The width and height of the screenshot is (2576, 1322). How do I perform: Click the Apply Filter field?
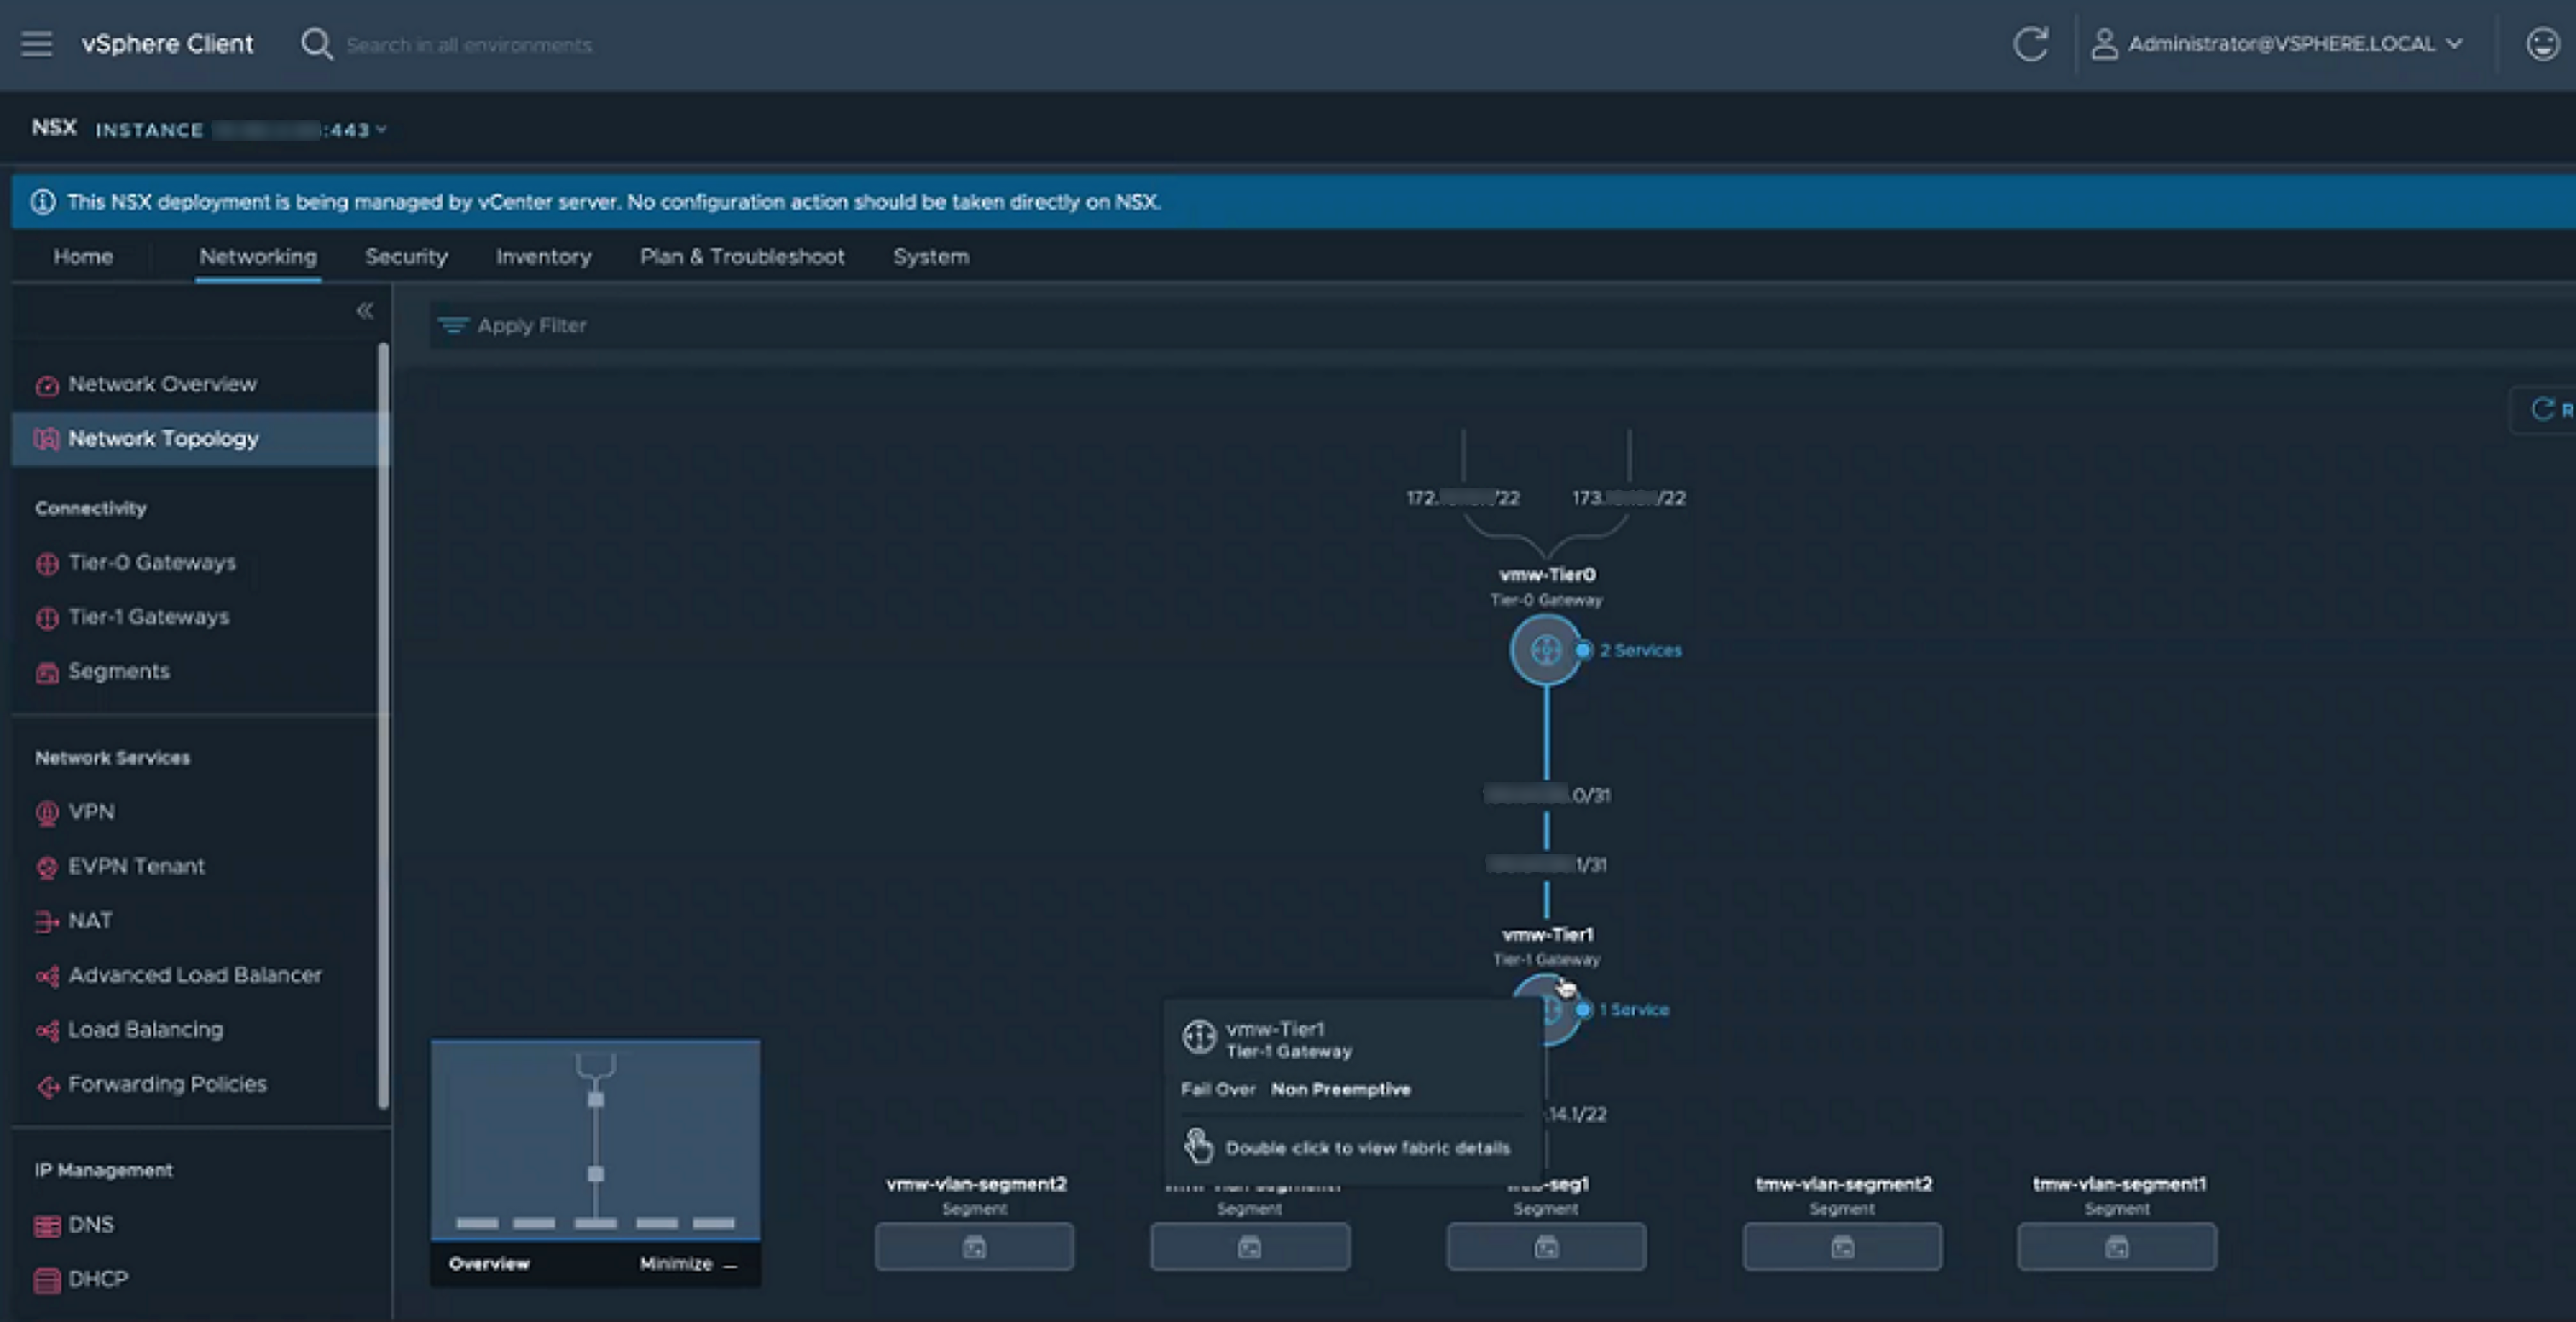click(1500, 326)
